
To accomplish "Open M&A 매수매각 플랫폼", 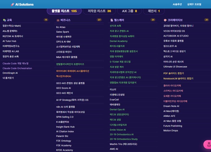I will coord(67,57).
